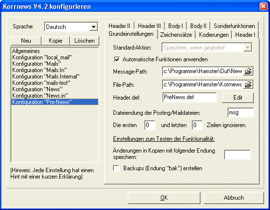This screenshot has width=270, height=210.
Task: Open the Body II tab
Action: (x=198, y=26)
